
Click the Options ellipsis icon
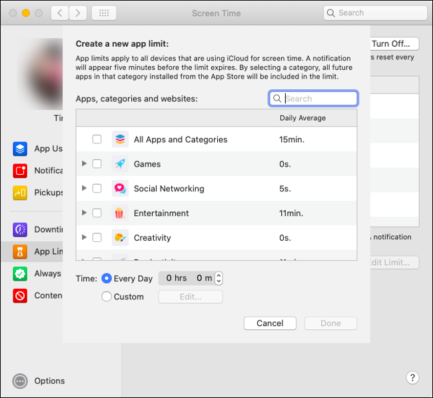click(x=20, y=381)
